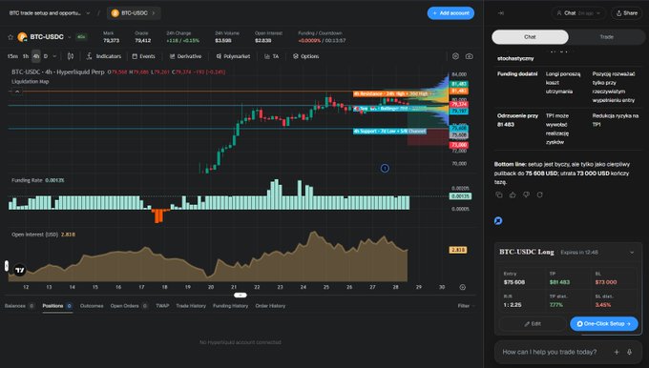Give thumbs up to the response
Image resolution: width=649 pixels, height=368 pixels.
click(513, 194)
